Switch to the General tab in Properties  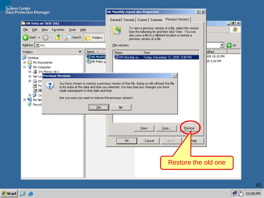click(115, 20)
